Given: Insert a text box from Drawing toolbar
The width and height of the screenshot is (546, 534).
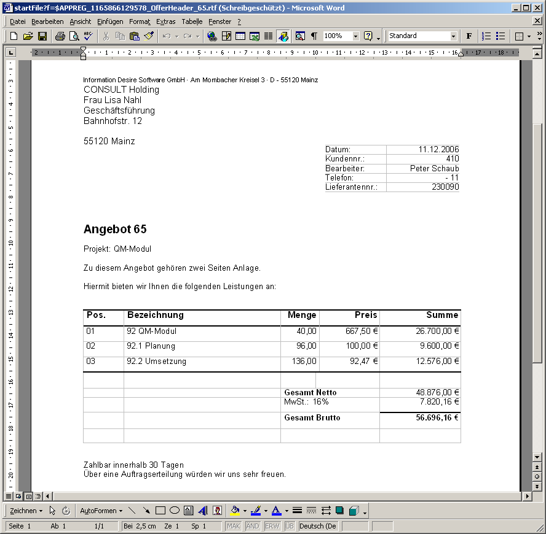Looking at the screenshot, I should click(188, 511).
